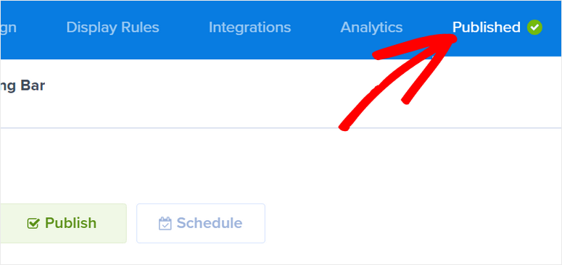Open the Display Rules tab
562x265 pixels.
(112, 28)
